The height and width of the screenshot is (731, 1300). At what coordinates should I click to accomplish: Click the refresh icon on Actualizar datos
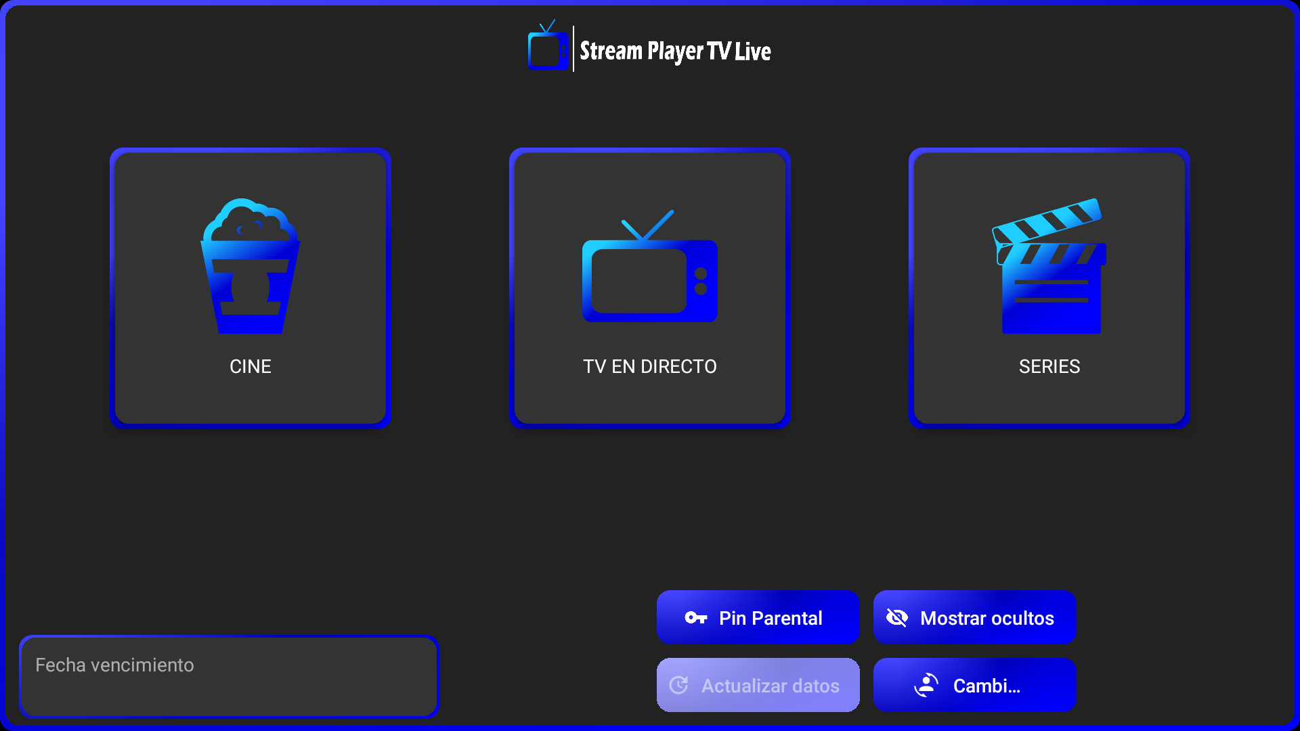click(679, 684)
